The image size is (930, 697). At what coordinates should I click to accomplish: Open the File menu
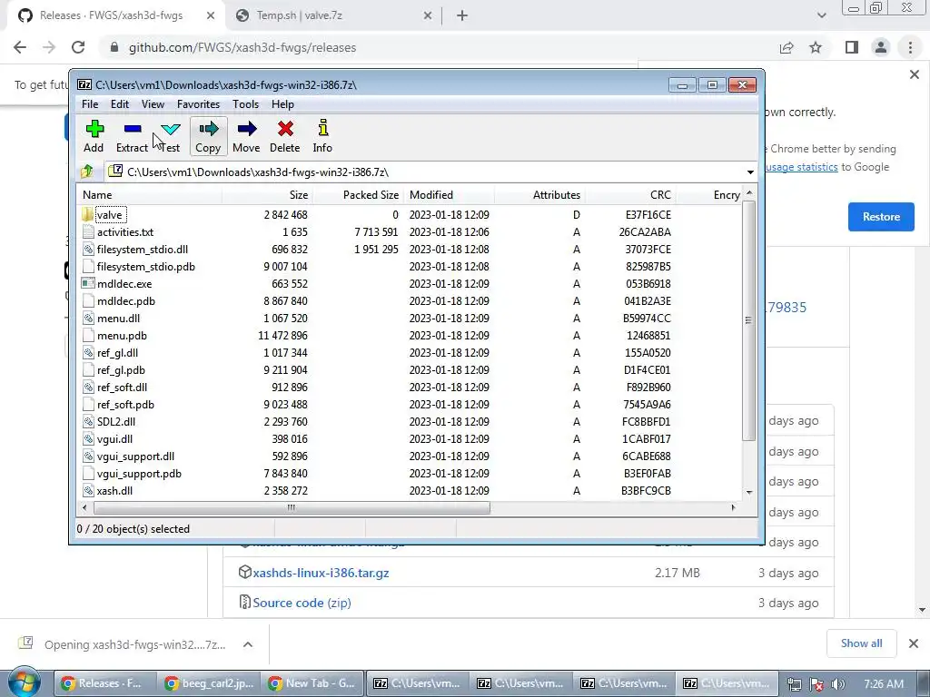(90, 104)
